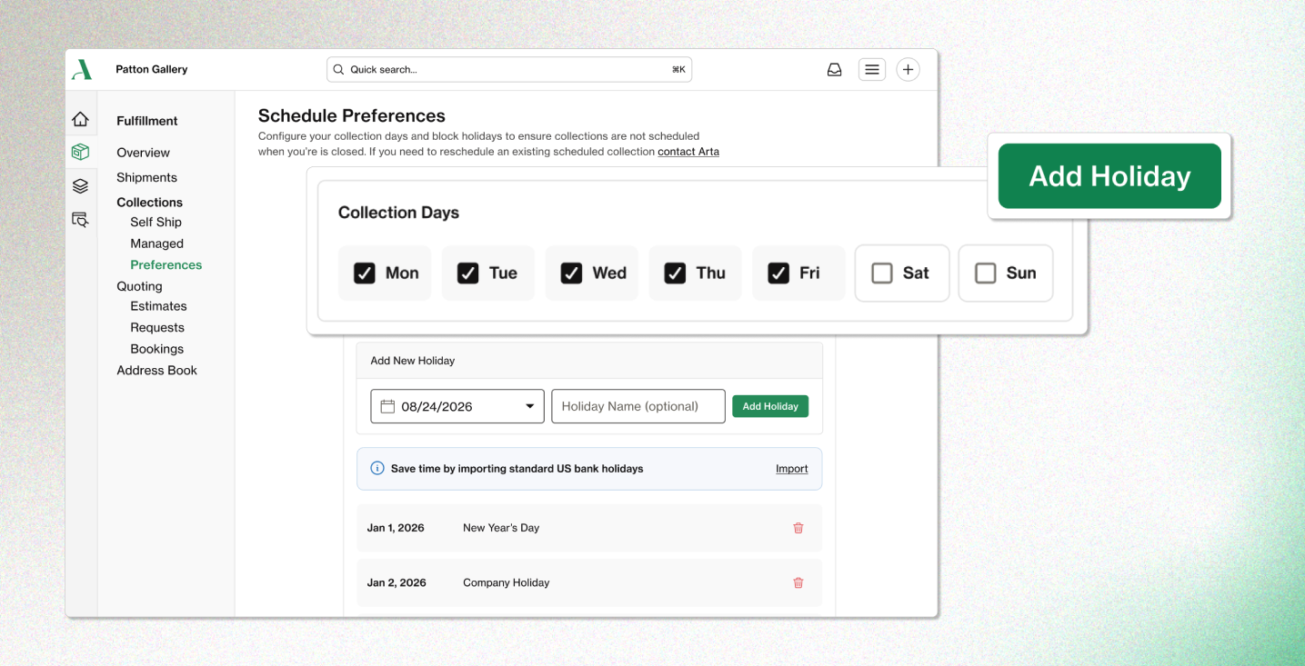Screen dimensions: 1305x666
Task: Toggle the Fri checkbox off
Action: tap(778, 273)
